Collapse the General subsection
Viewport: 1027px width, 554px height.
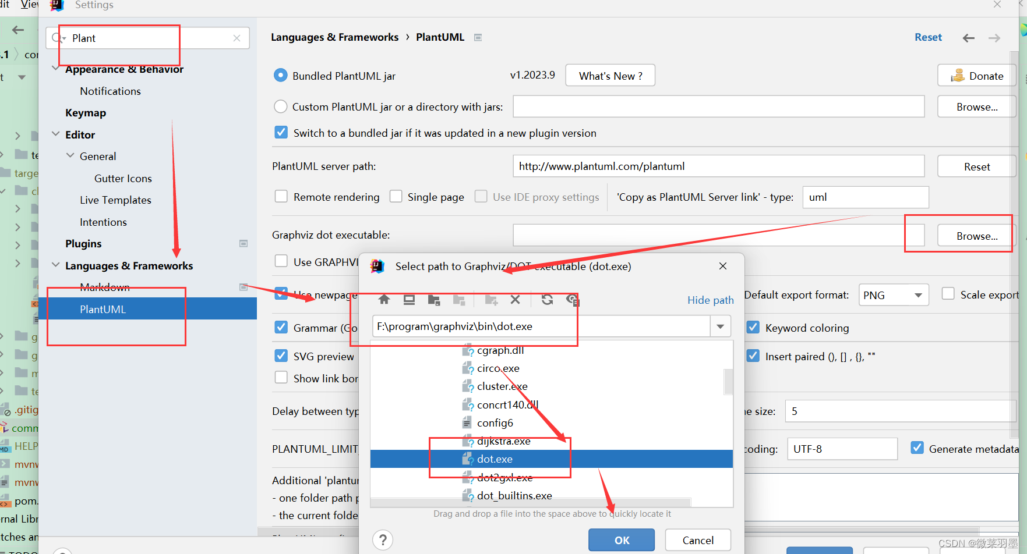[x=70, y=155]
